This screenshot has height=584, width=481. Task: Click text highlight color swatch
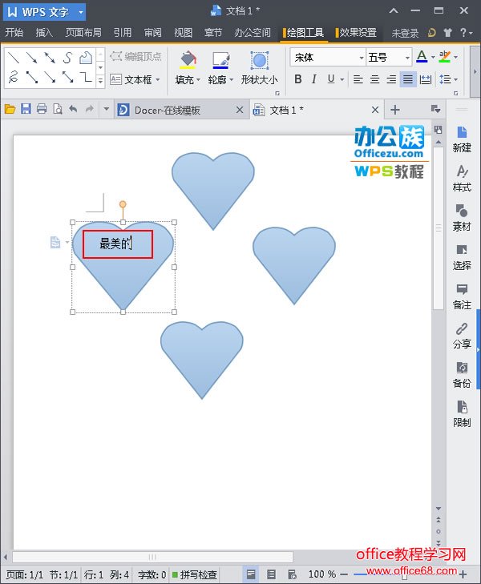pos(444,57)
